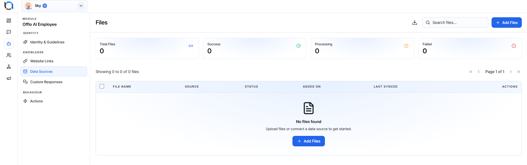The image size is (527, 165).
Task: Open the megaphone campaigns icon in left rail
Action: pyautogui.click(x=9, y=78)
